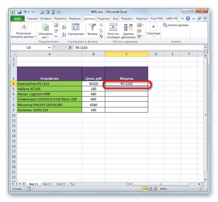218x202 pixels.
Task: Open the undo history dropdown arrow
Action: (29, 12)
